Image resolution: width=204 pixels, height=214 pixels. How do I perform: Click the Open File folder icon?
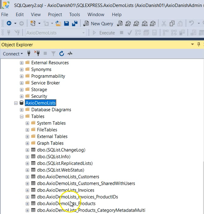[x=58, y=23]
